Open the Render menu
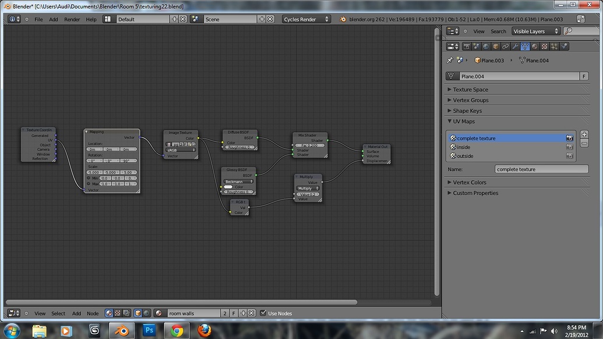This screenshot has width=603, height=339. pos(72,19)
